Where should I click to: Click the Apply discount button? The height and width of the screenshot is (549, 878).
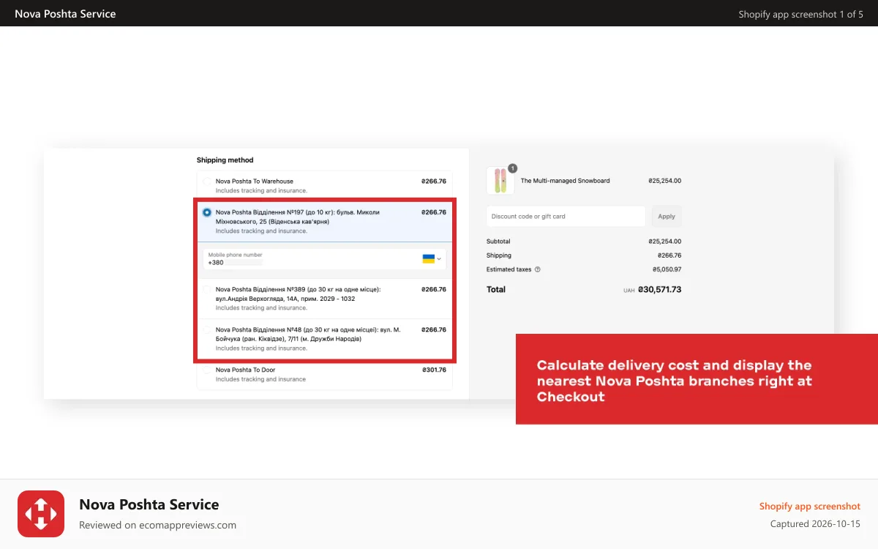click(x=667, y=217)
